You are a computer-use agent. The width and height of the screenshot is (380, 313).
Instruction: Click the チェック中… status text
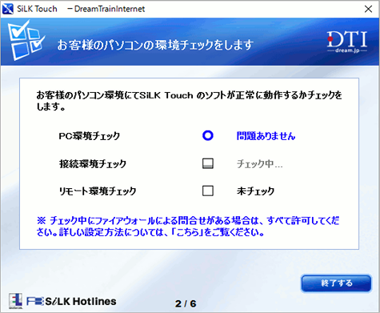pos(259,163)
